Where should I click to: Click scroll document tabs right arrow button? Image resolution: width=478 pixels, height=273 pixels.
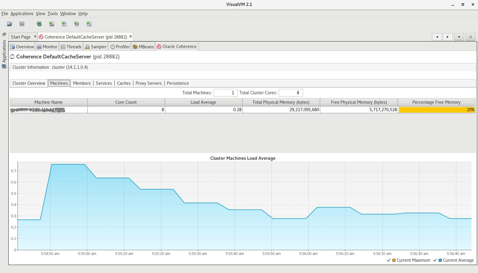point(448,37)
